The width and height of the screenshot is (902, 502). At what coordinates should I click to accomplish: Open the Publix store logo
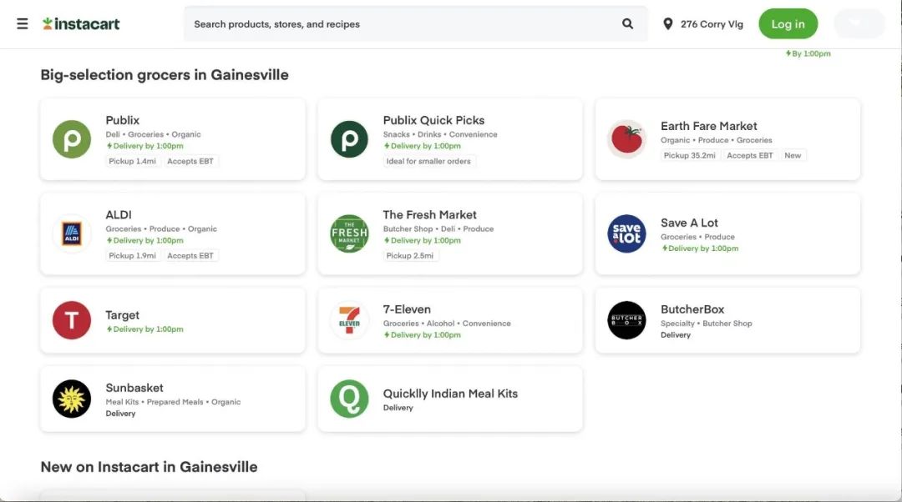(x=72, y=139)
